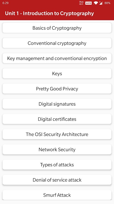Tap the red app header bar
114x204 pixels.
[57, 13]
